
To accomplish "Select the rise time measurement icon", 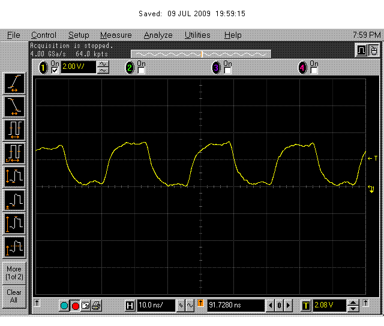I will (14, 84).
